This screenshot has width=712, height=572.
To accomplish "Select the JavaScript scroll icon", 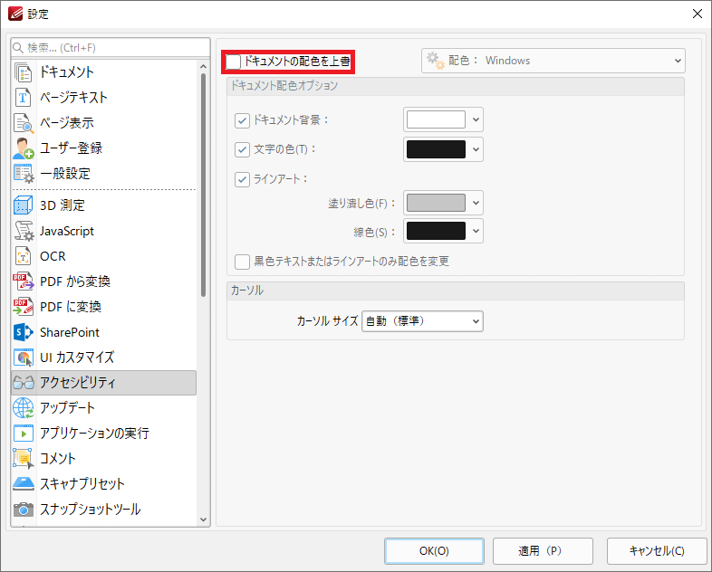I will 23,231.
